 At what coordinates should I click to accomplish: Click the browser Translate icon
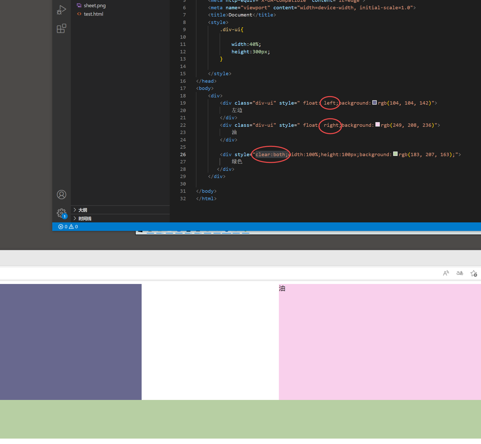(x=460, y=273)
